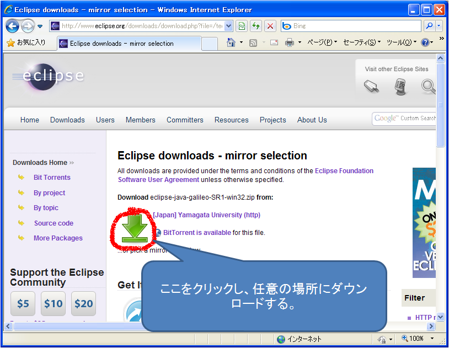Donate with the $10 button
Screen dimensions: 449x348
pyautogui.click(x=54, y=304)
